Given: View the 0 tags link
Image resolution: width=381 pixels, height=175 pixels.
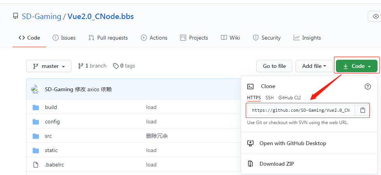Looking at the screenshot, I should [x=124, y=66].
